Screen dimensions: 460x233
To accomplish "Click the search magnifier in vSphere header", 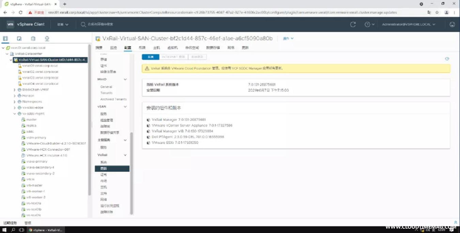I will click(x=83, y=24).
